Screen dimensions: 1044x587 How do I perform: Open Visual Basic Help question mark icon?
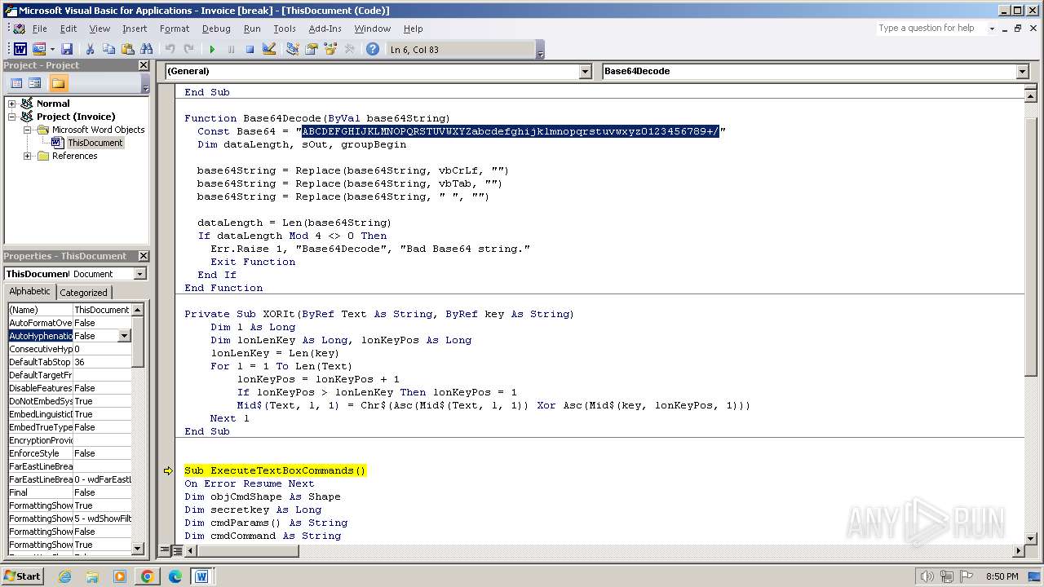373,50
